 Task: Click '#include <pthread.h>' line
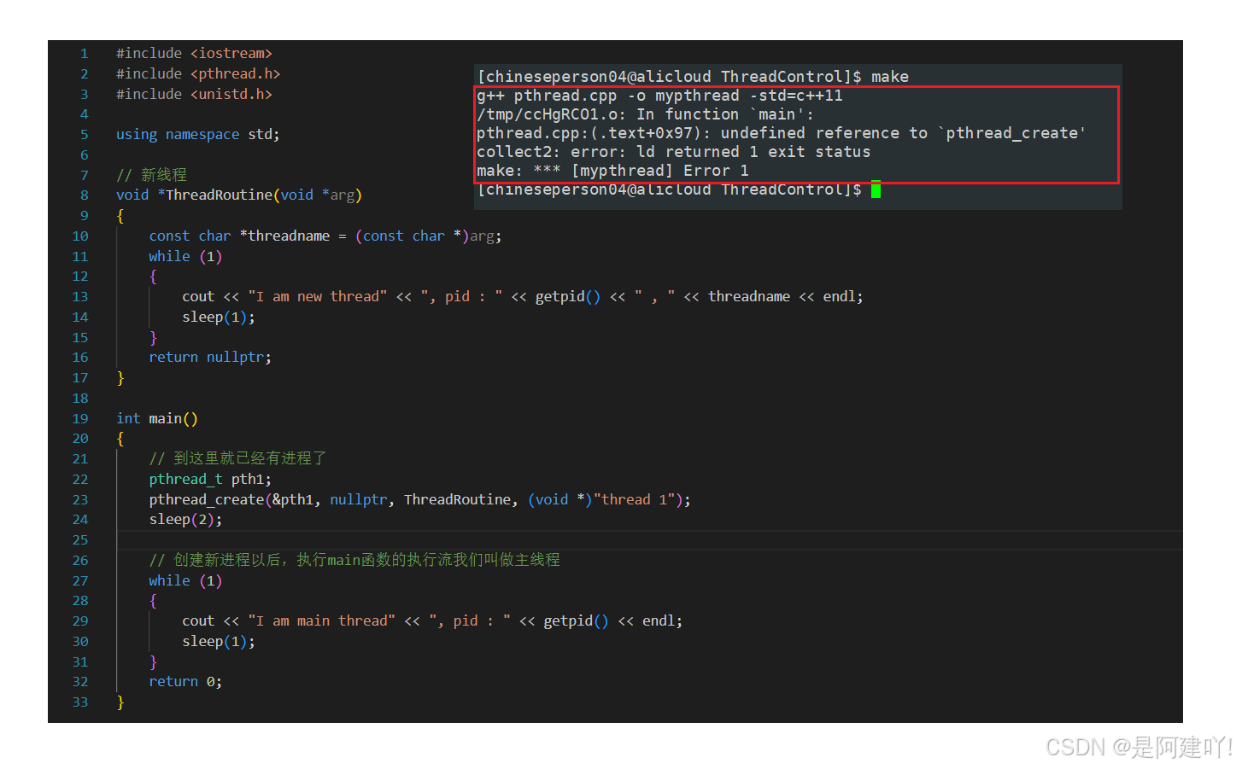coord(198,74)
